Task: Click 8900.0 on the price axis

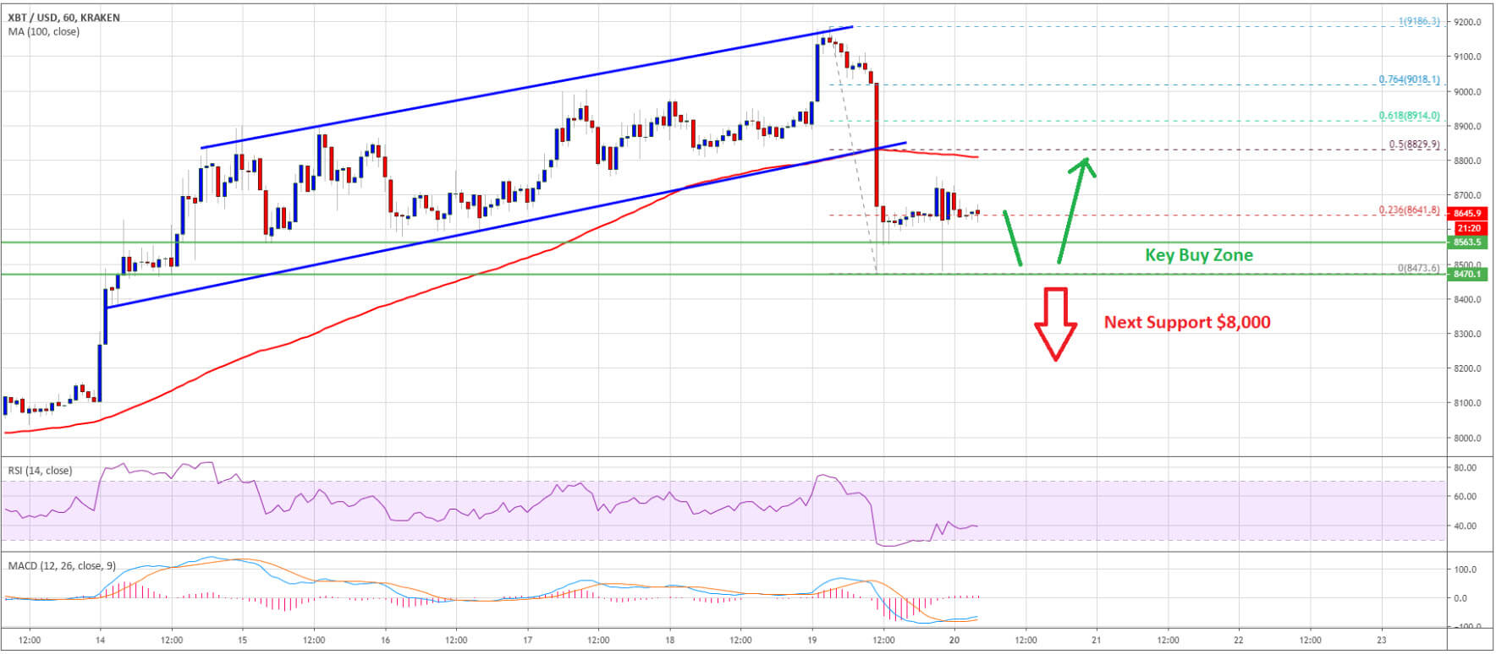Action: (1468, 126)
